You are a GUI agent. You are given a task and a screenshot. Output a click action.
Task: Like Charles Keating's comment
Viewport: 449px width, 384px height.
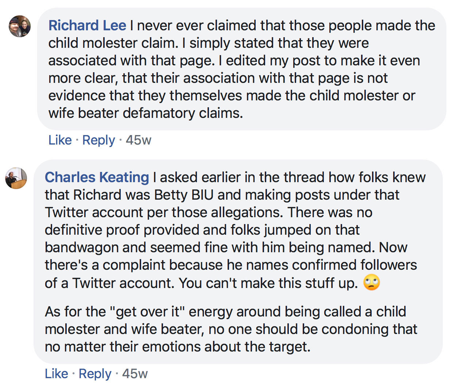pyautogui.click(x=57, y=374)
